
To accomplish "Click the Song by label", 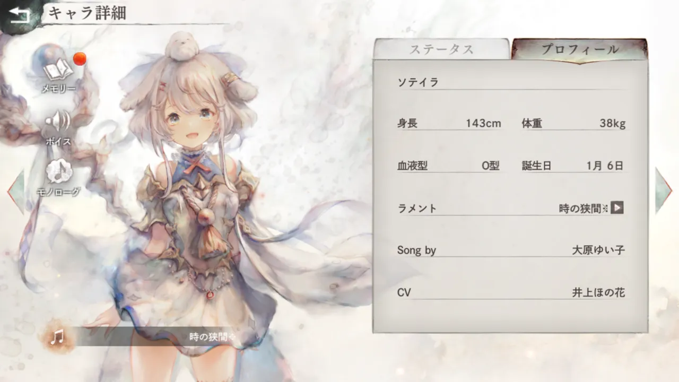I will pyautogui.click(x=416, y=250).
